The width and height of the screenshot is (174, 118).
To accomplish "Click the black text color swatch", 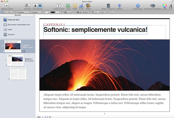I will click(x=53, y=12).
